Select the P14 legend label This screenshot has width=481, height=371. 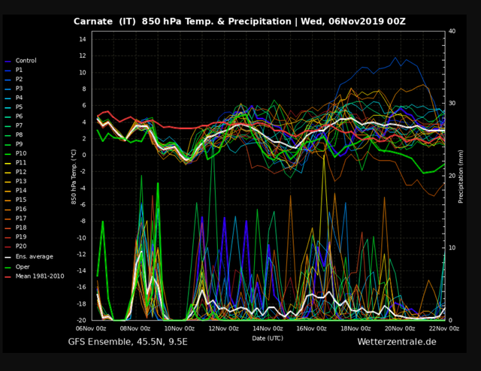(21, 191)
